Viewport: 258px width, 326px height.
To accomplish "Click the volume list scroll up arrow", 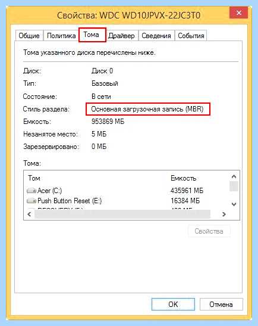I will click(x=234, y=177).
